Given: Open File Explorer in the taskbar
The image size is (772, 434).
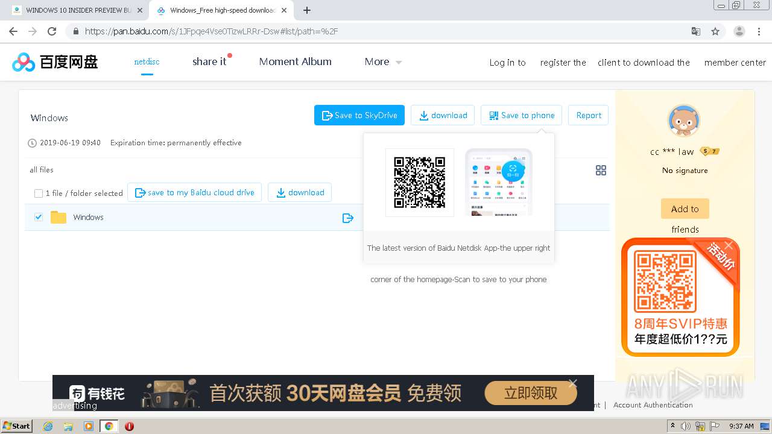Looking at the screenshot, I should (x=68, y=426).
